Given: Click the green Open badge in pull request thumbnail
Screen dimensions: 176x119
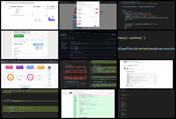Looking at the screenshot, I should click(125, 62).
